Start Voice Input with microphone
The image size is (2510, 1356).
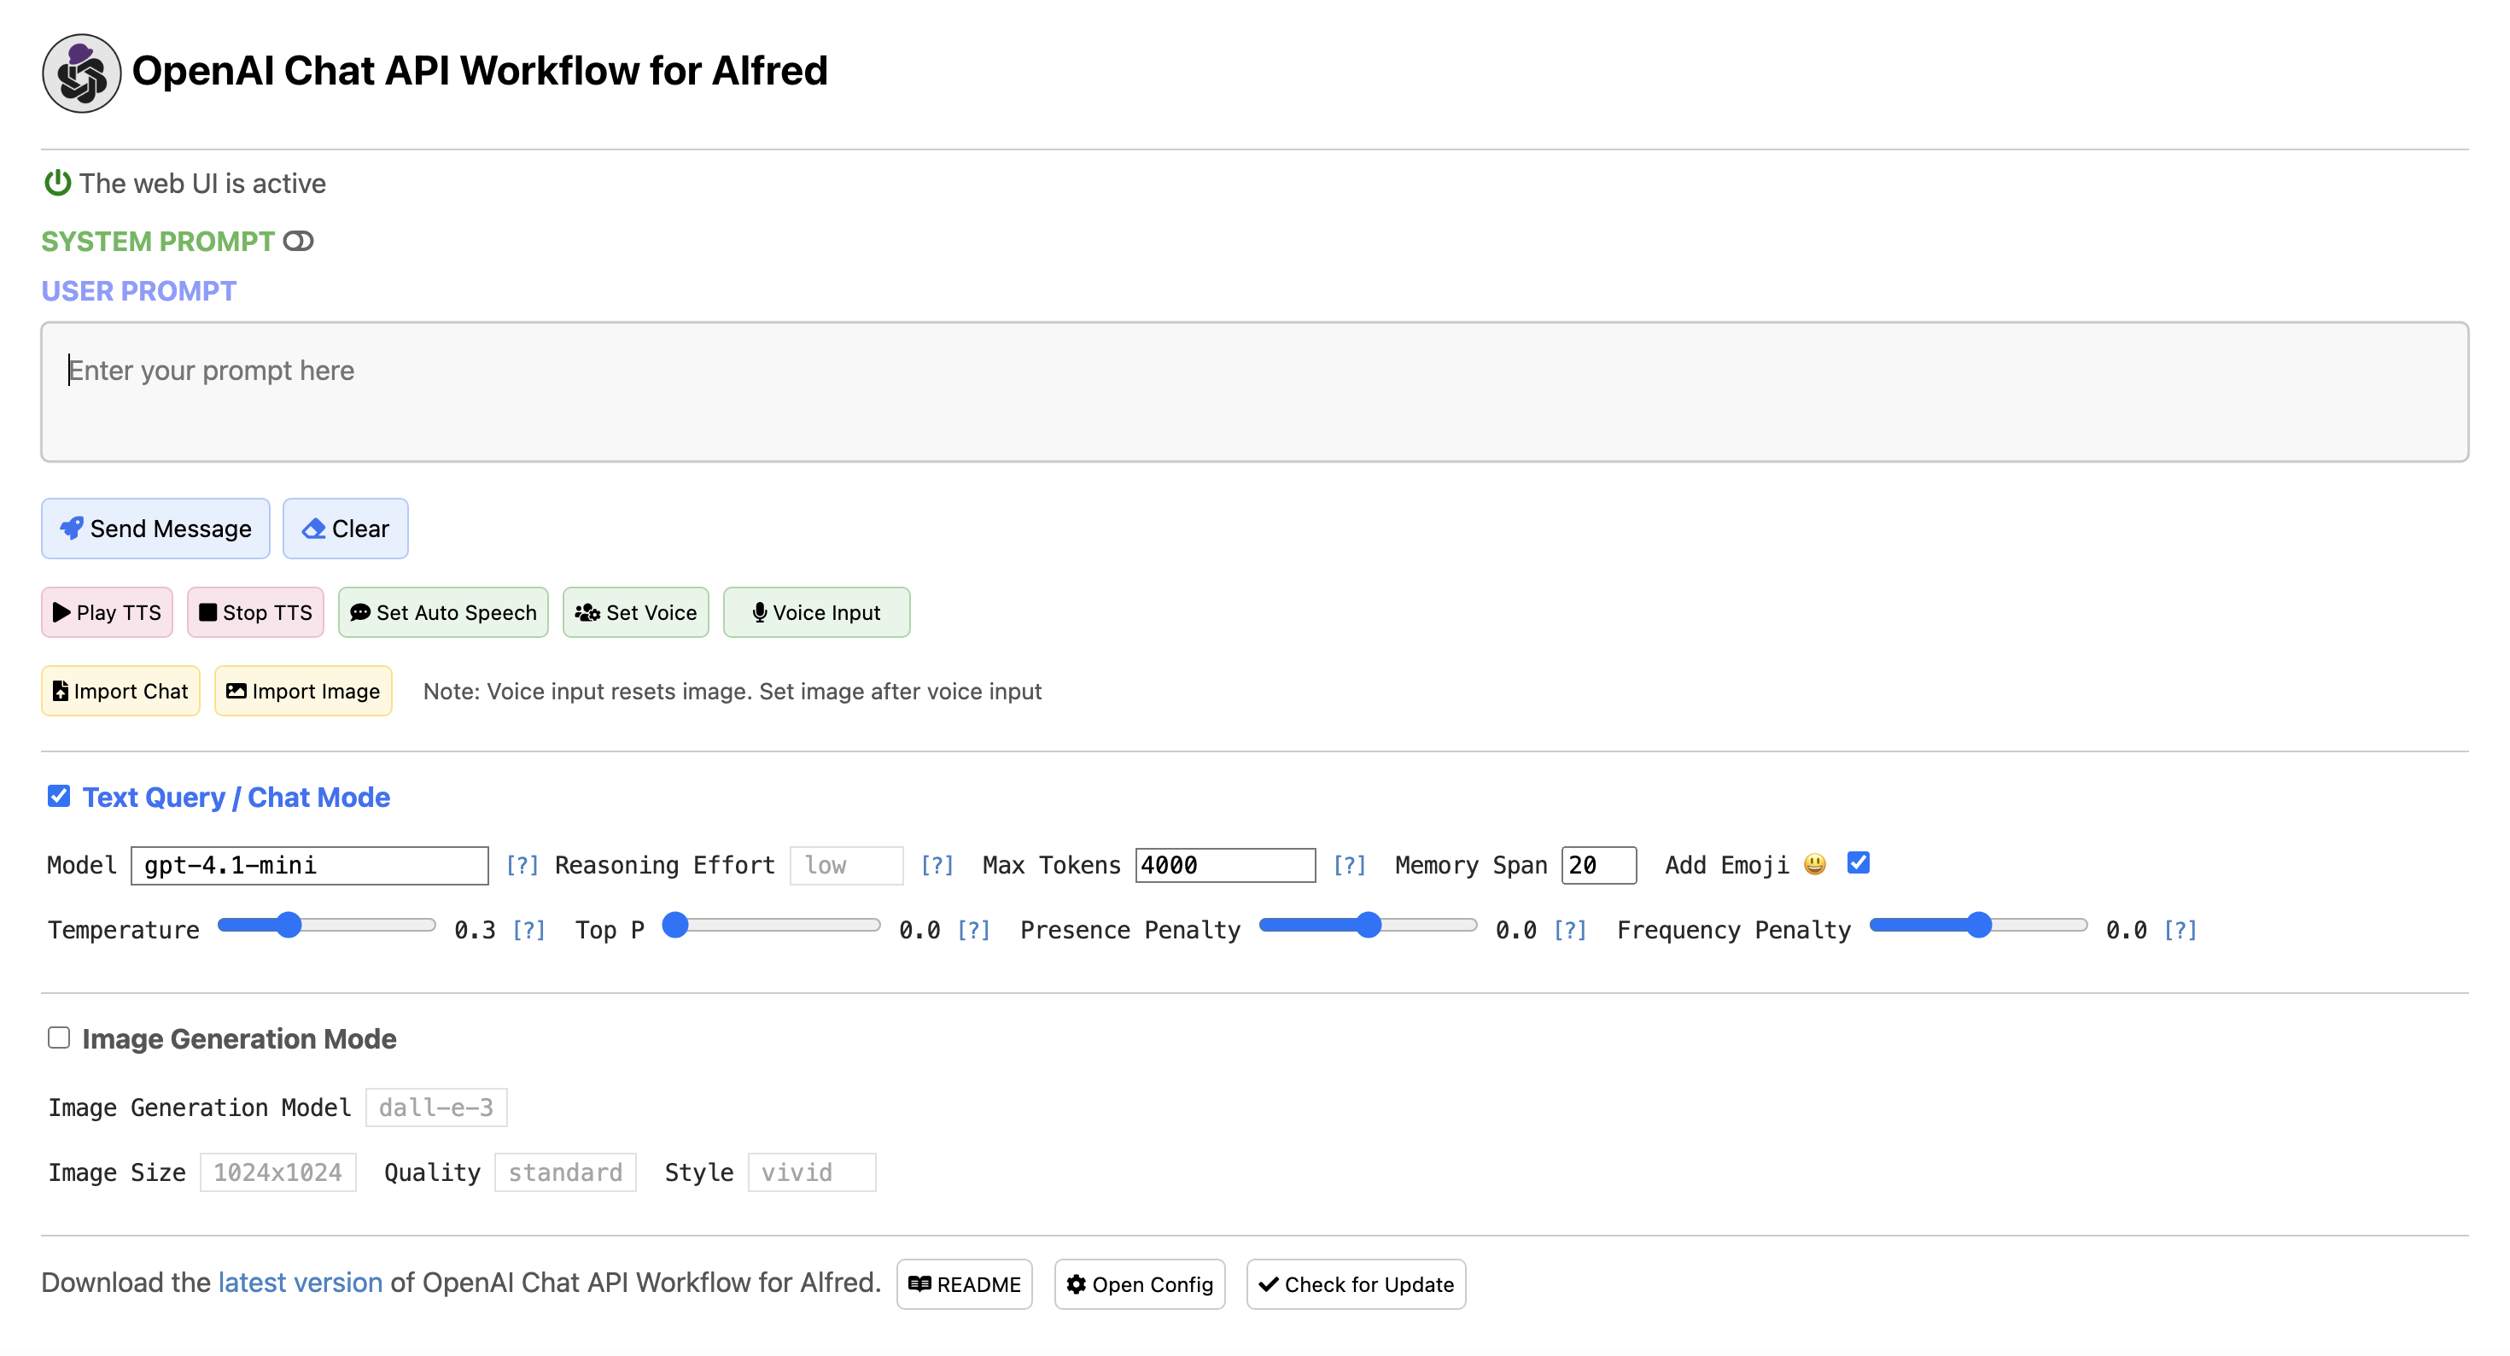click(x=815, y=612)
